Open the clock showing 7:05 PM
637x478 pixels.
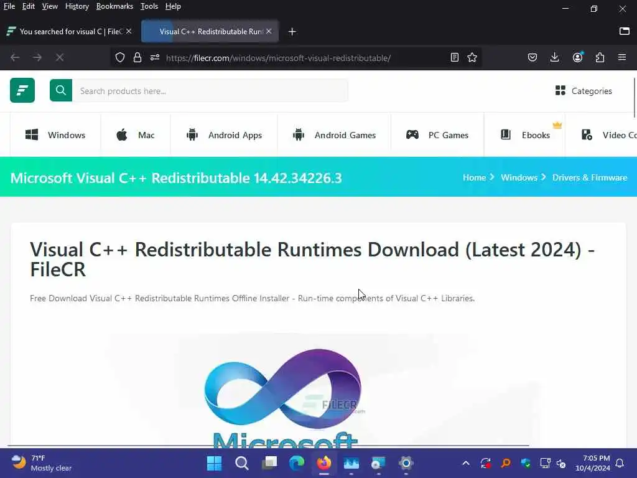coord(593,463)
